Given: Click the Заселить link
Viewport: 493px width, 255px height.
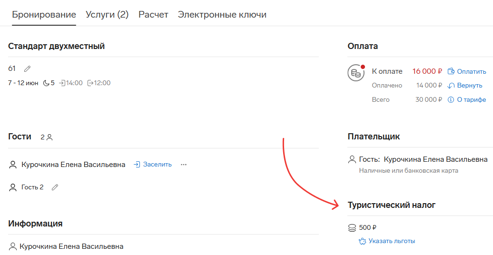Looking at the screenshot, I should click(157, 165).
